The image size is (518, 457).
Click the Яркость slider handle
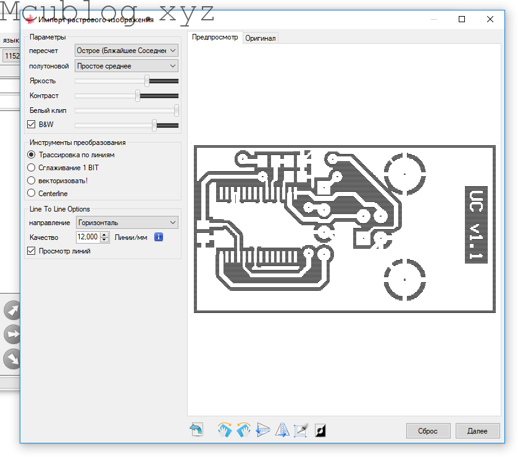pyautogui.click(x=147, y=81)
